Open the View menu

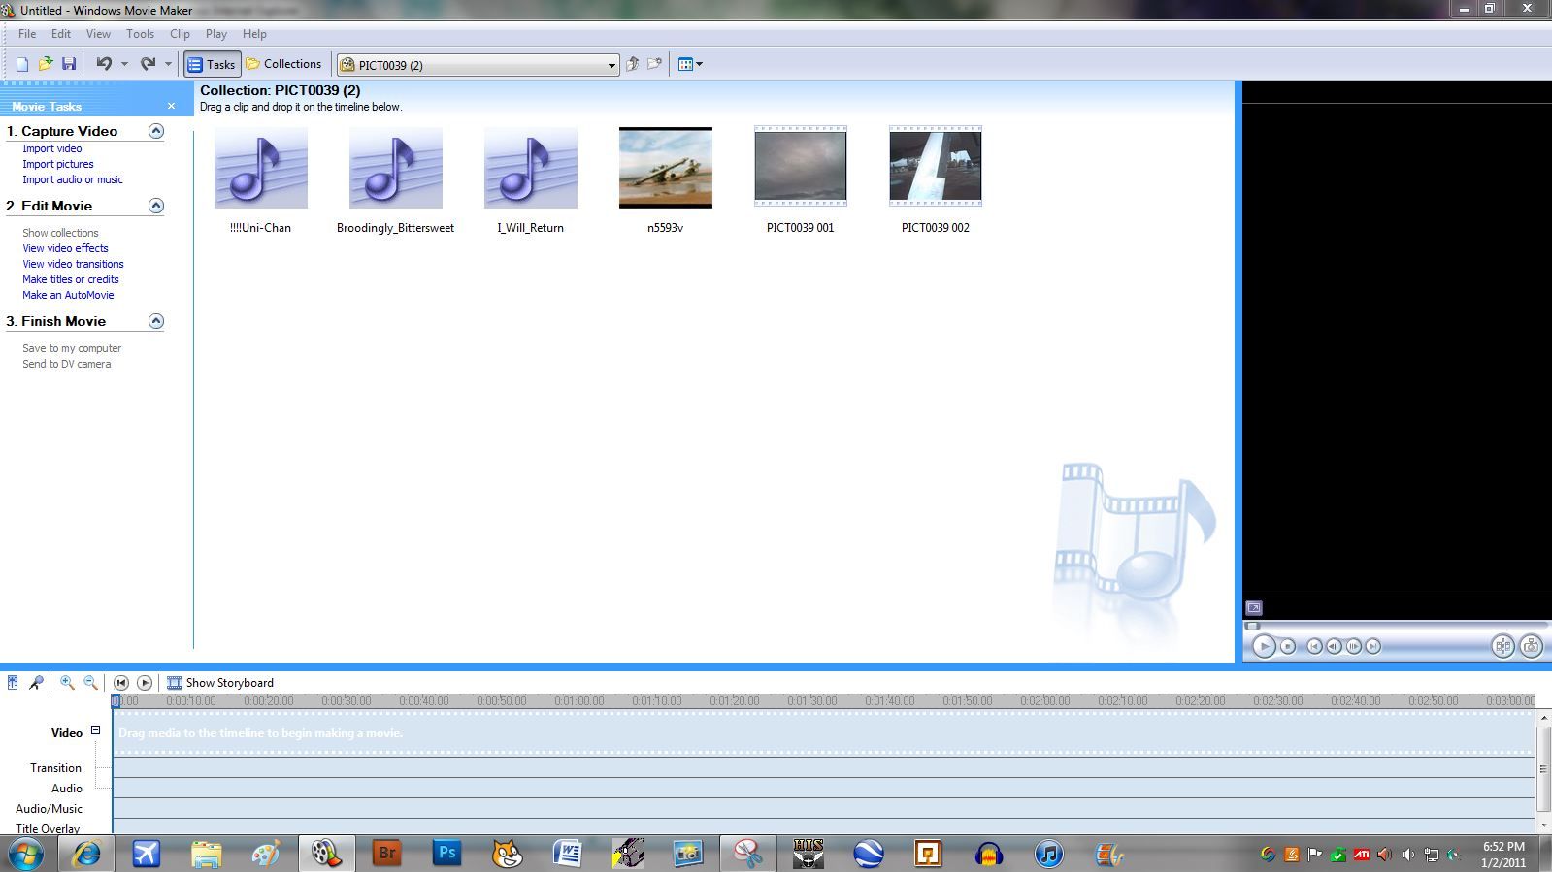[x=98, y=34]
